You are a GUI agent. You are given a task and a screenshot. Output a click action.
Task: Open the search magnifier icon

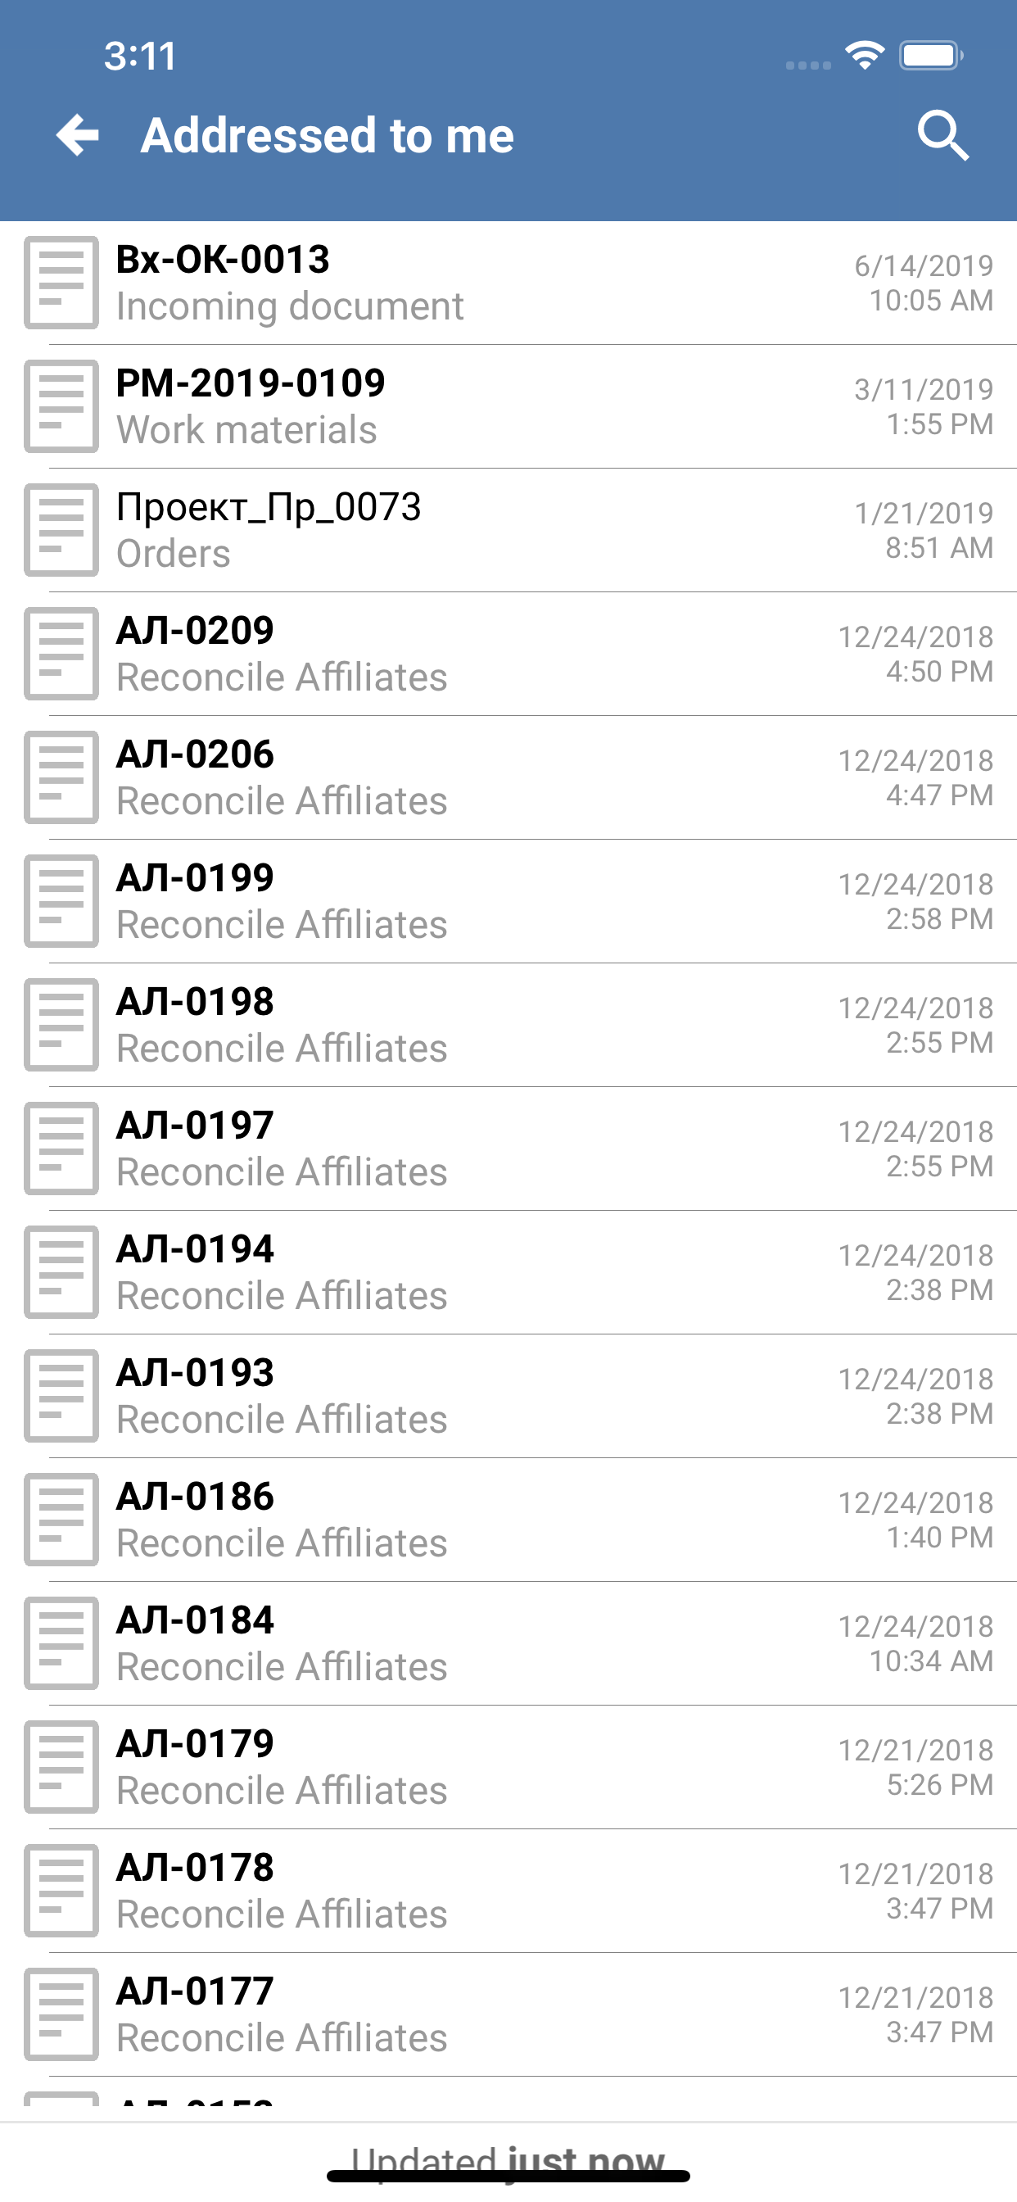[943, 135]
